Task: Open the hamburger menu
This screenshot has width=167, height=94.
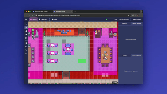Action: (26, 19)
